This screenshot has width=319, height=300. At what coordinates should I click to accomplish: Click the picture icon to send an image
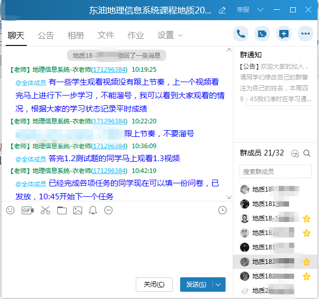point(77,210)
